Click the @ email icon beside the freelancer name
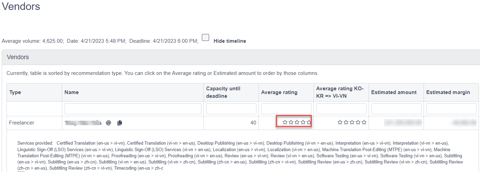 coord(108,123)
